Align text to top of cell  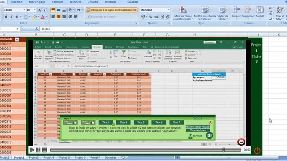(x=53, y=10)
